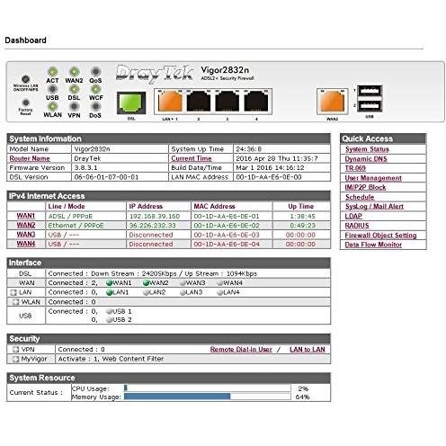Click the green LAN1 status indicator
Image resolution: width=446 pixels, height=446 pixels.
(x=109, y=292)
